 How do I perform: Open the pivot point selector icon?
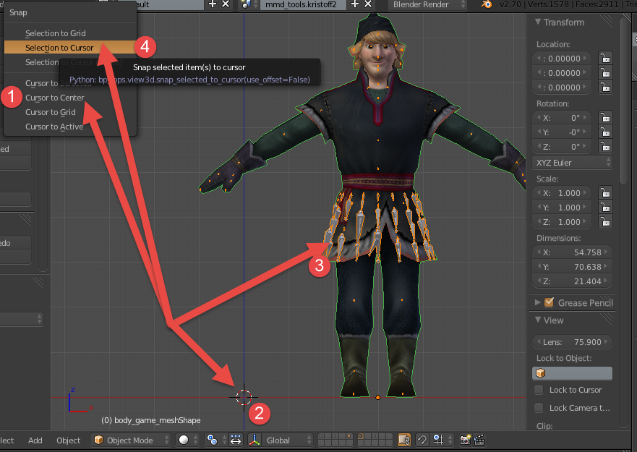215,440
